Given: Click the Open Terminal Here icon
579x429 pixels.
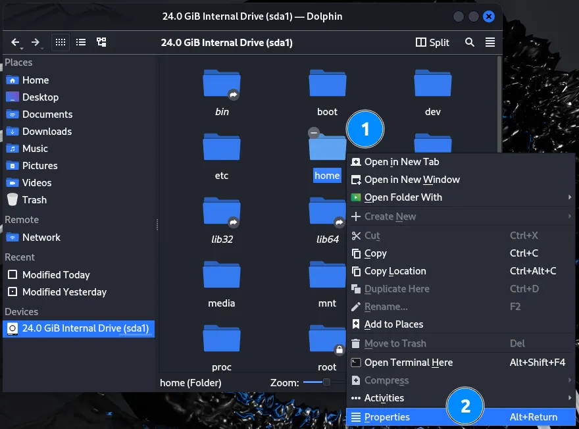Looking at the screenshot, I should coord(356,363).
